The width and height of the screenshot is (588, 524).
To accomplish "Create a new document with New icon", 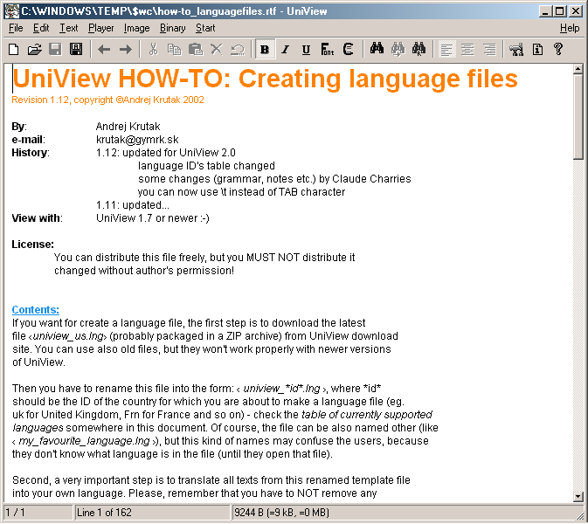I will tap(14, 49).
